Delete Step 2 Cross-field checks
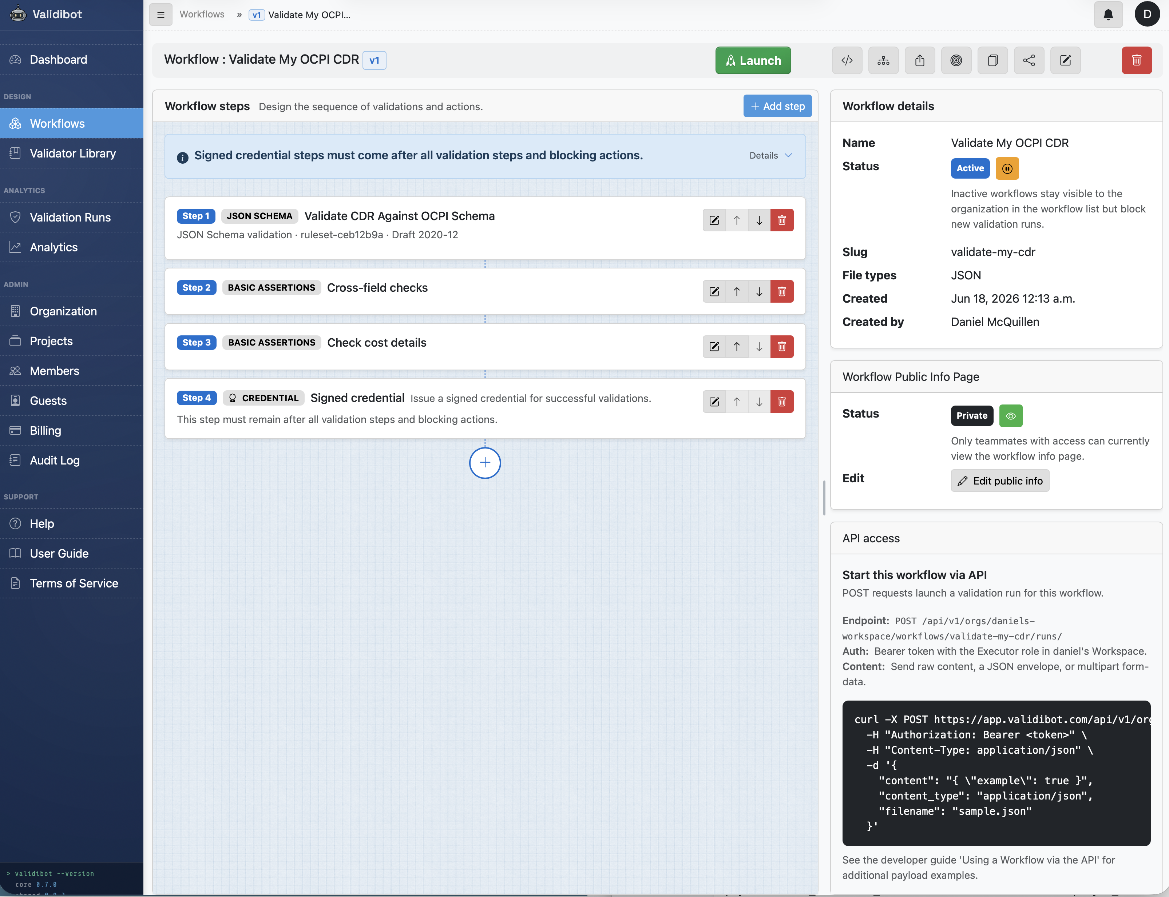The height and width of the screenshot is (897, 1169). 782,291
